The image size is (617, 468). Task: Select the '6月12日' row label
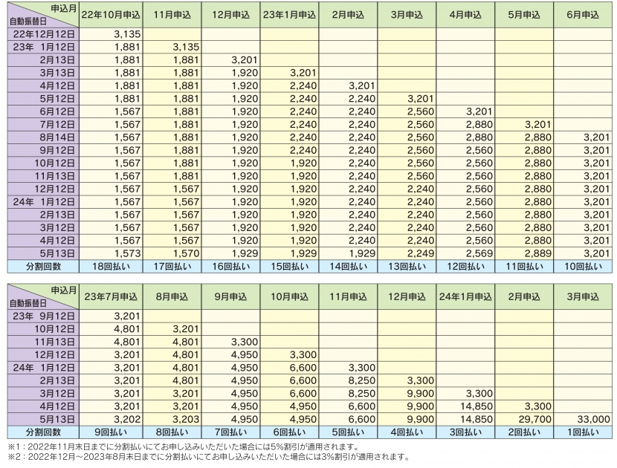coord(43,111)
